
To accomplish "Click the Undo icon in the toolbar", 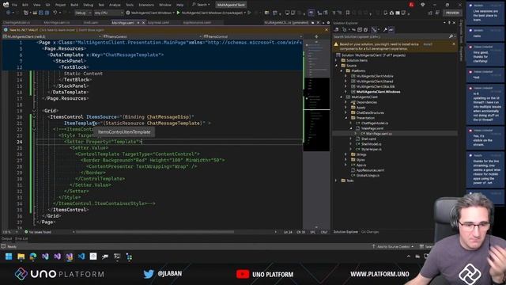I will pyautogui.click(x=55, y=13).
